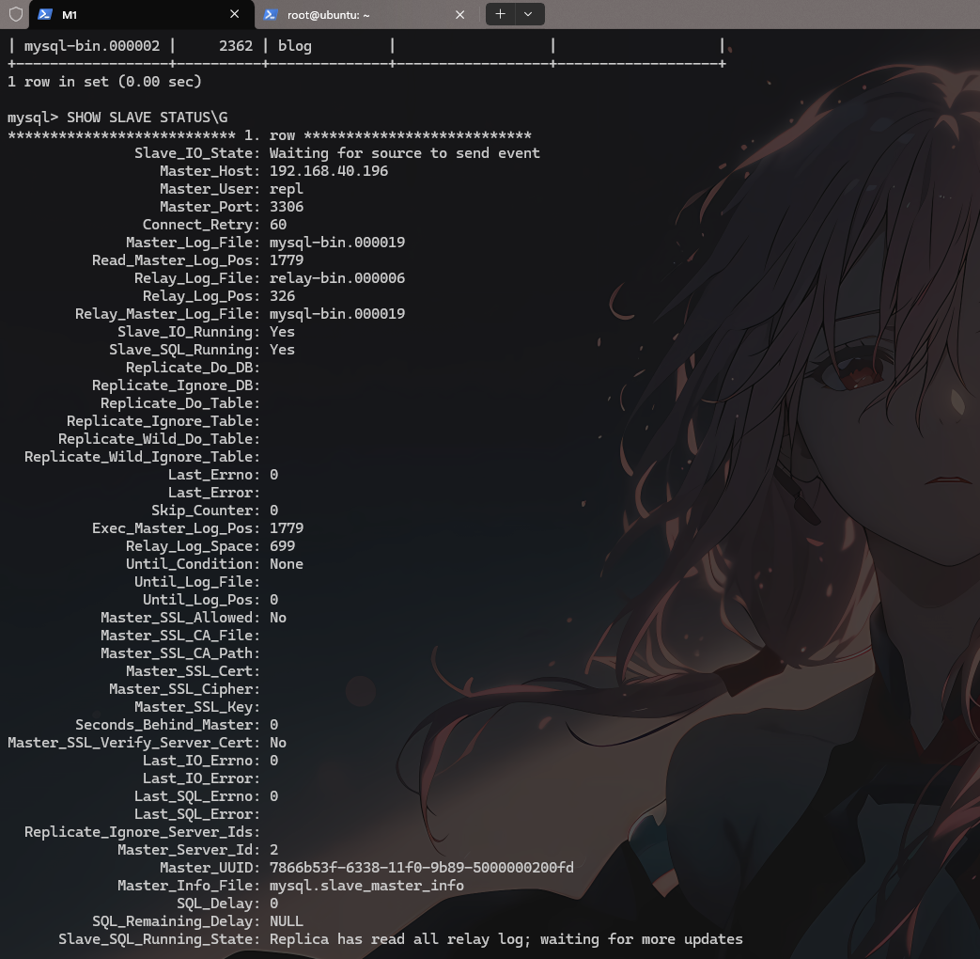Screen dimensions: 980x959
Task: Click the Read_Master_Log_Pos value 1779
Action: pyautogui.click(x=287, y=260)
